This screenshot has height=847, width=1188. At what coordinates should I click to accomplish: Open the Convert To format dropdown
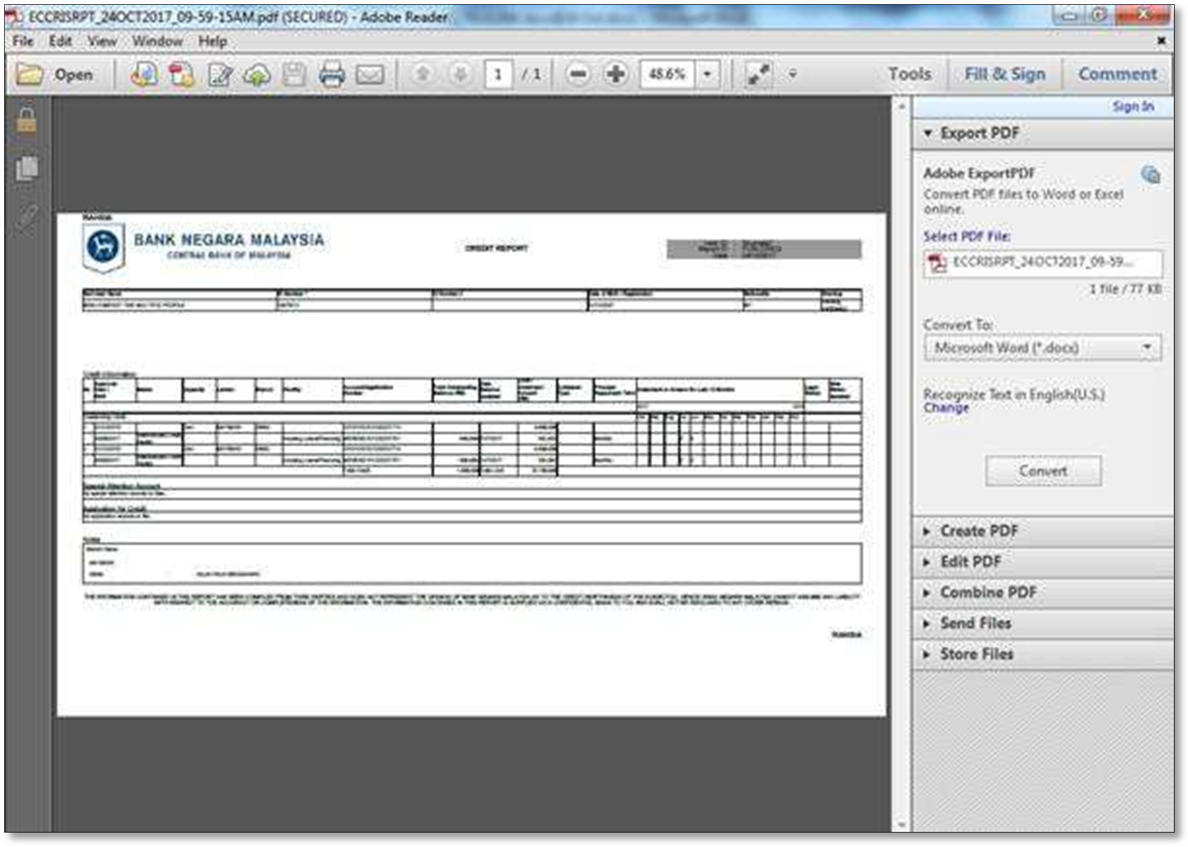1043,348
